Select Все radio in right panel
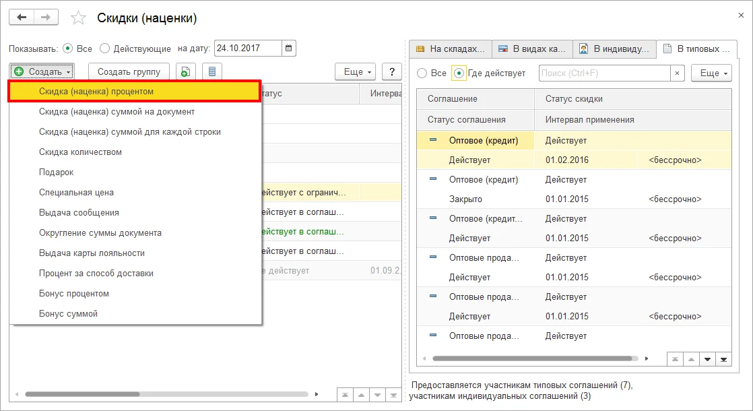The height and width of the screenshot is (411, 753). point(422,73)
